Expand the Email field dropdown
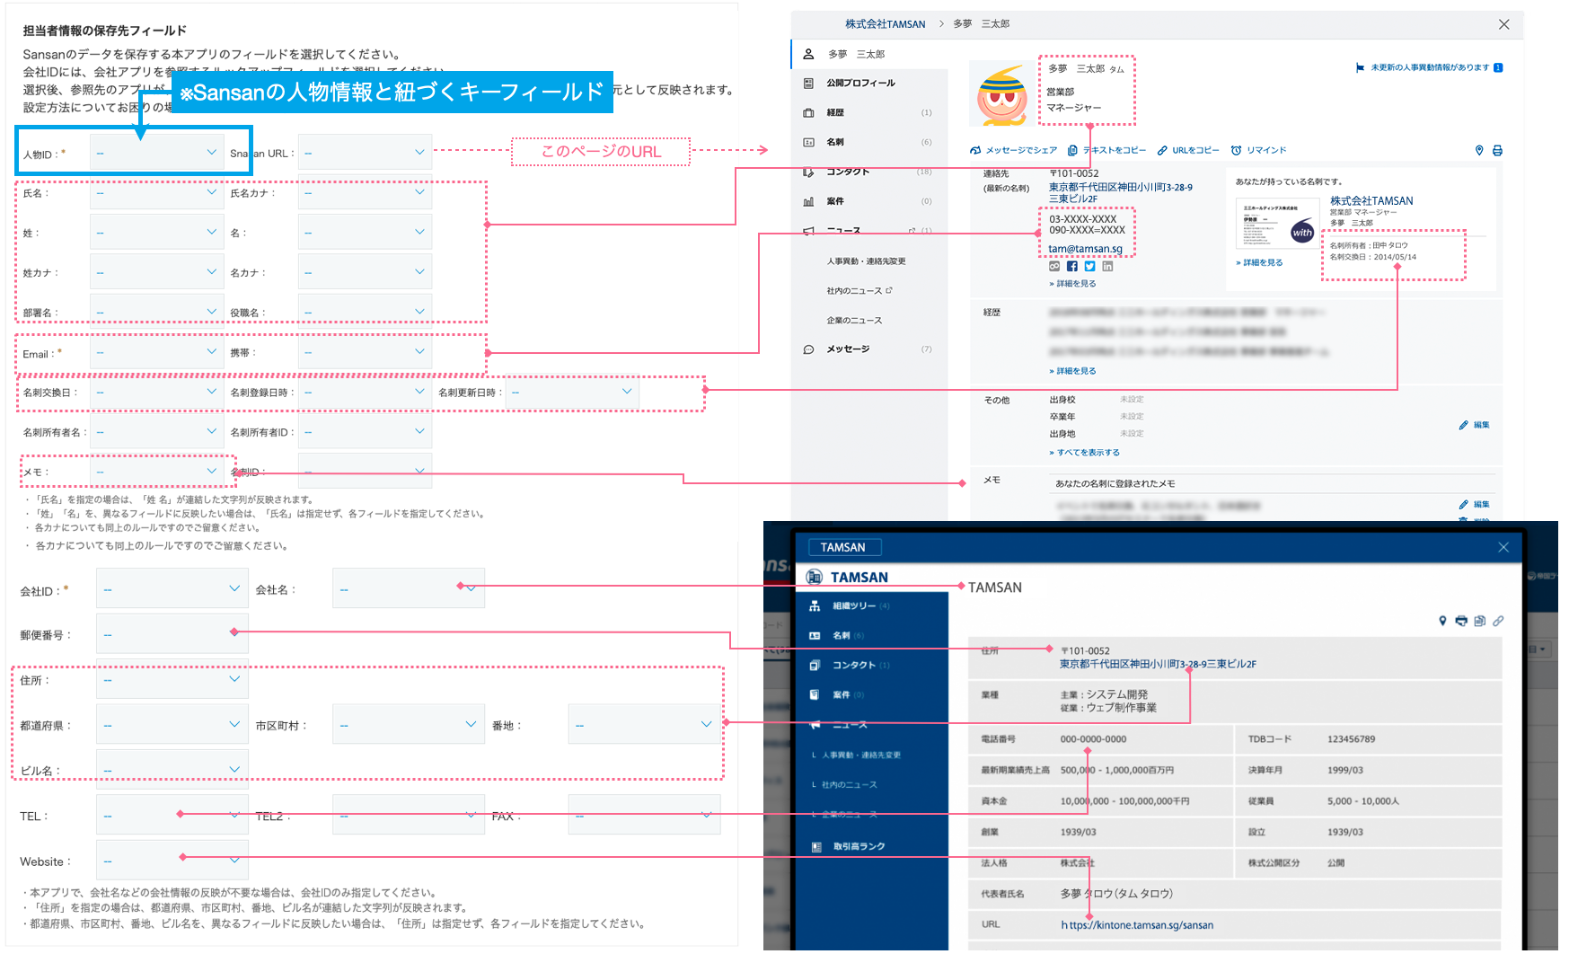The width and height of the screenshot is (1569, 954). [157, 352]
